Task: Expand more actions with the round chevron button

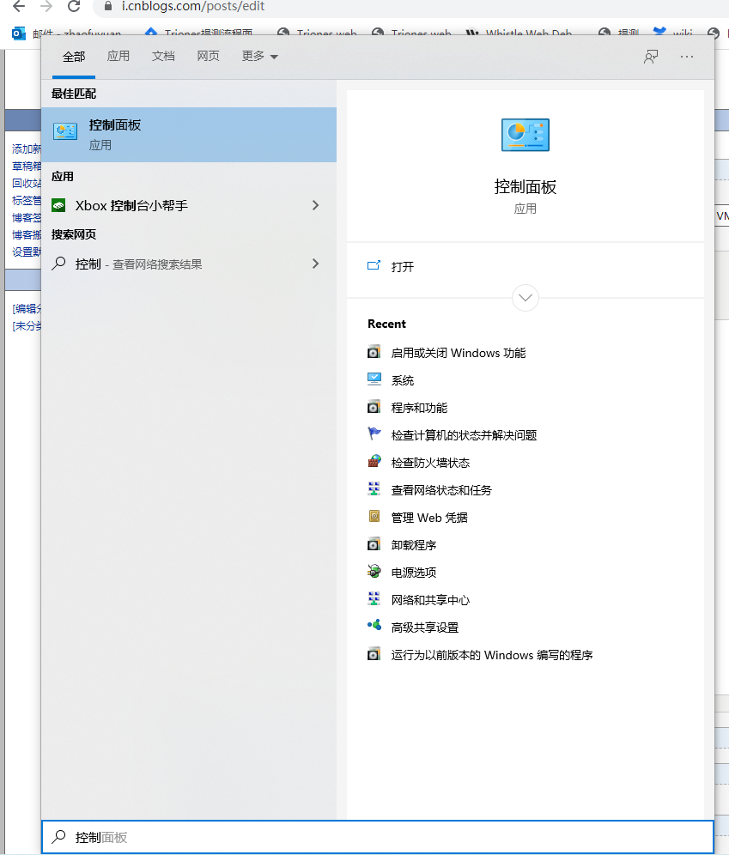Action: coord(525,298)
